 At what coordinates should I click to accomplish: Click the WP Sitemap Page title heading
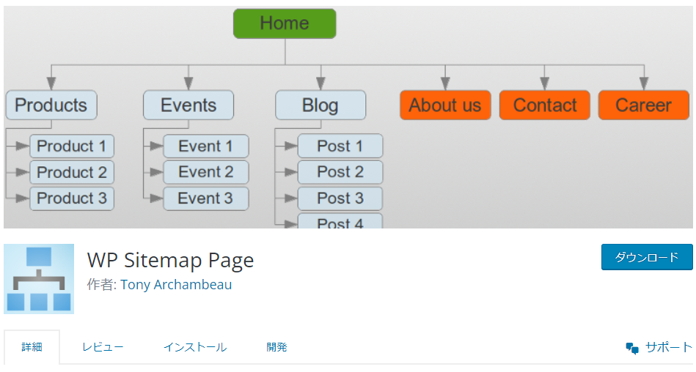tap(170, 260)
